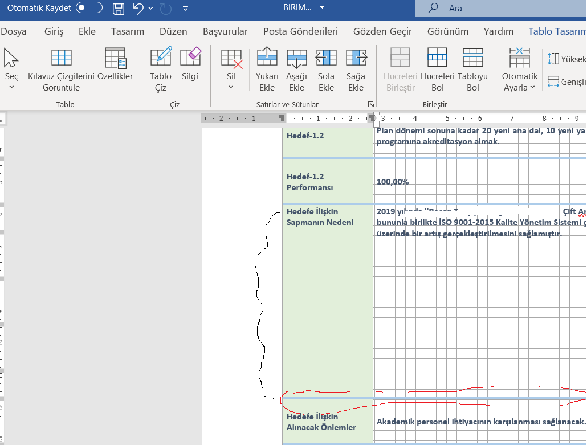Click text 'Akademik personel ihtiyacının karşılanması'

tap(458, 422)
